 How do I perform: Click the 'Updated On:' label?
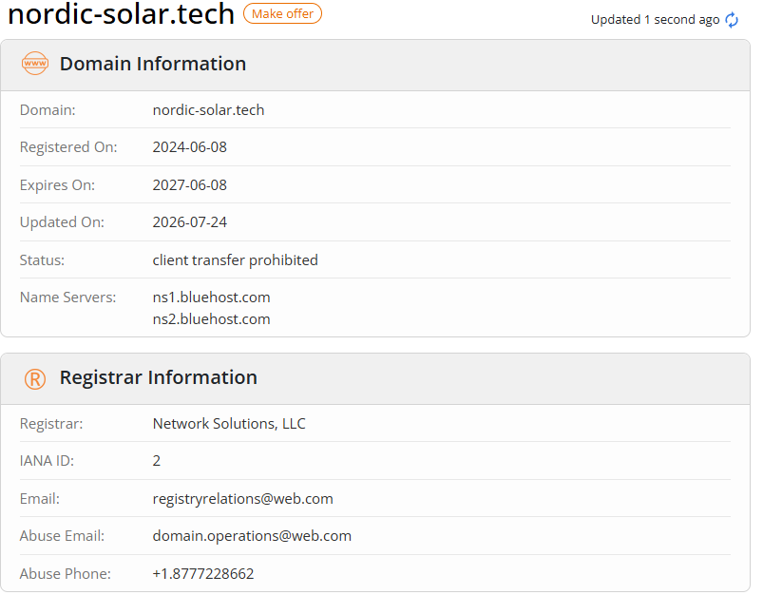click(x=62, y=222)
